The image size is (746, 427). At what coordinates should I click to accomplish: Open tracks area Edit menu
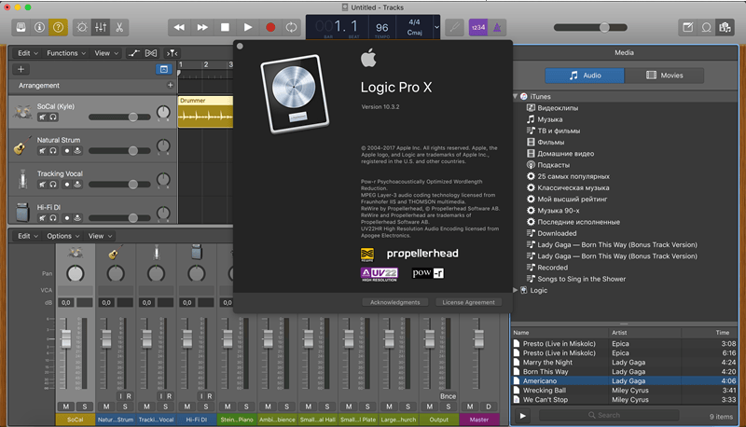tap(28, 53)
